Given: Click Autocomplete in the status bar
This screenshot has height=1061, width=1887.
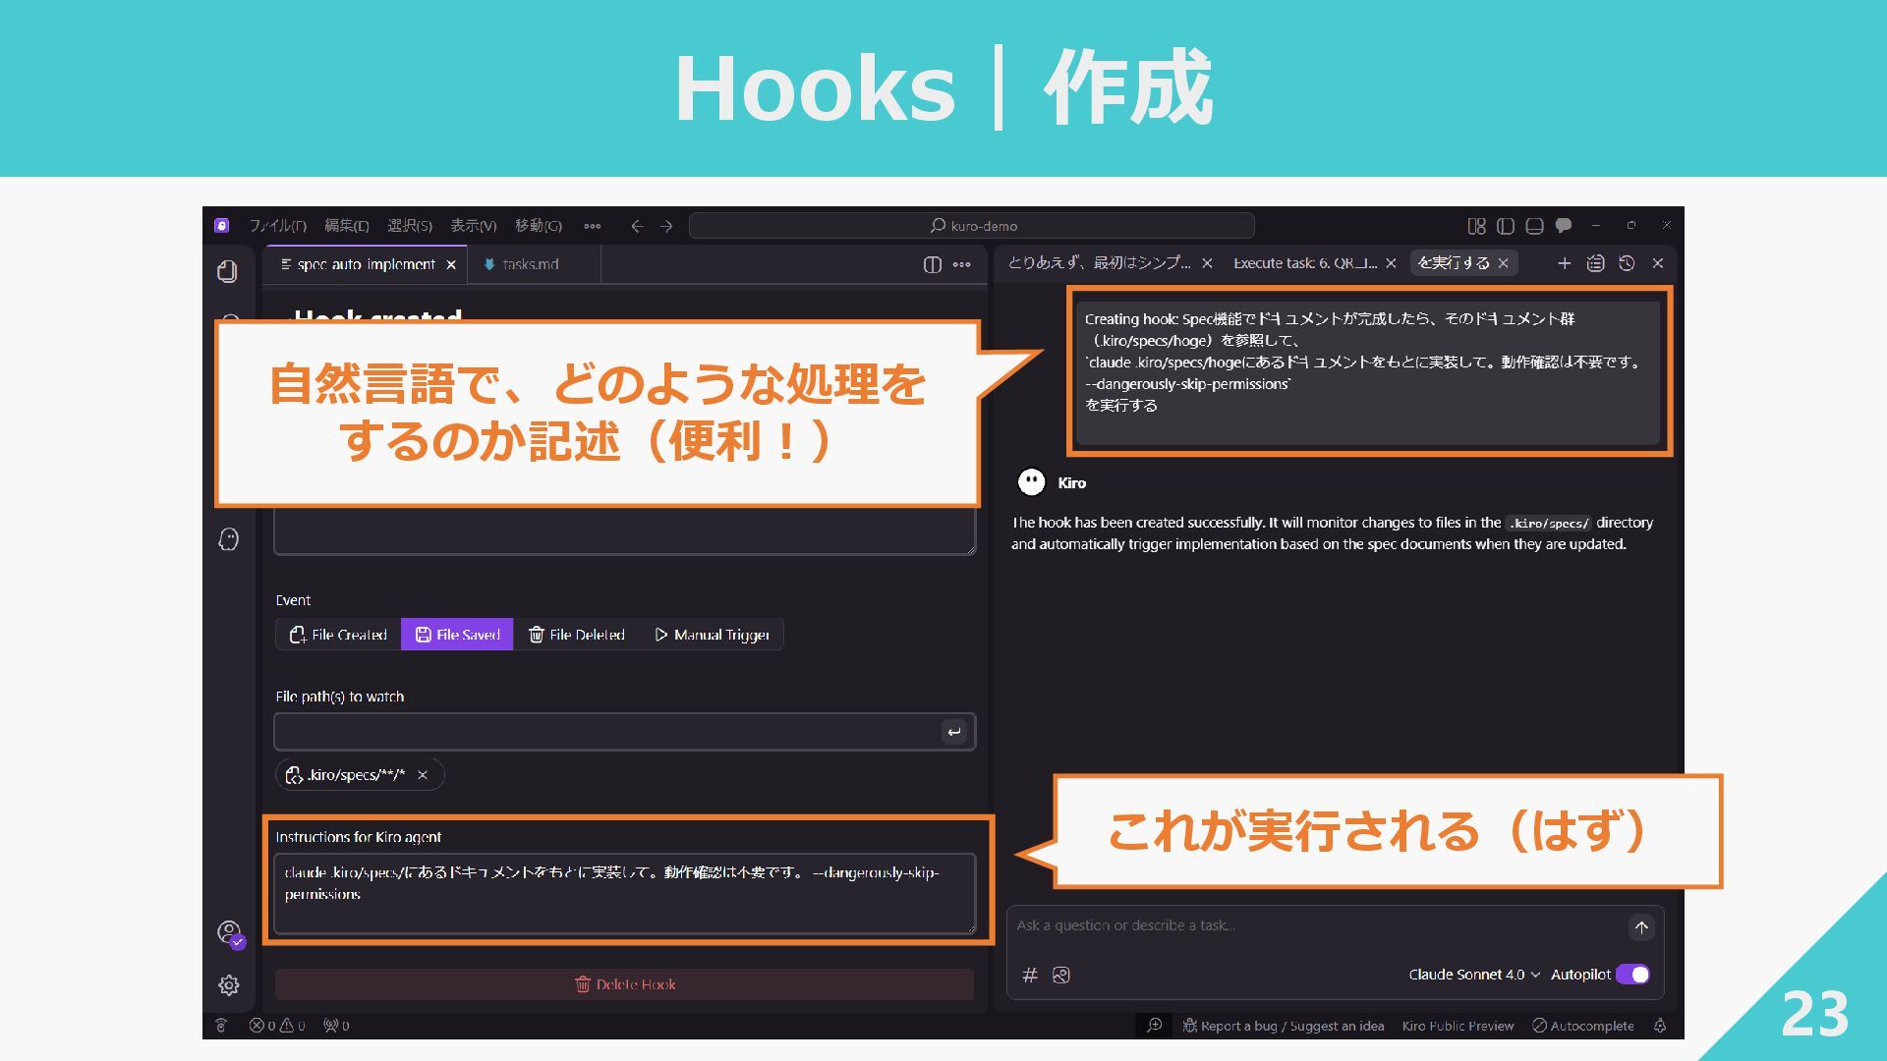Looking at the screenshot, I should 1582,1026.
